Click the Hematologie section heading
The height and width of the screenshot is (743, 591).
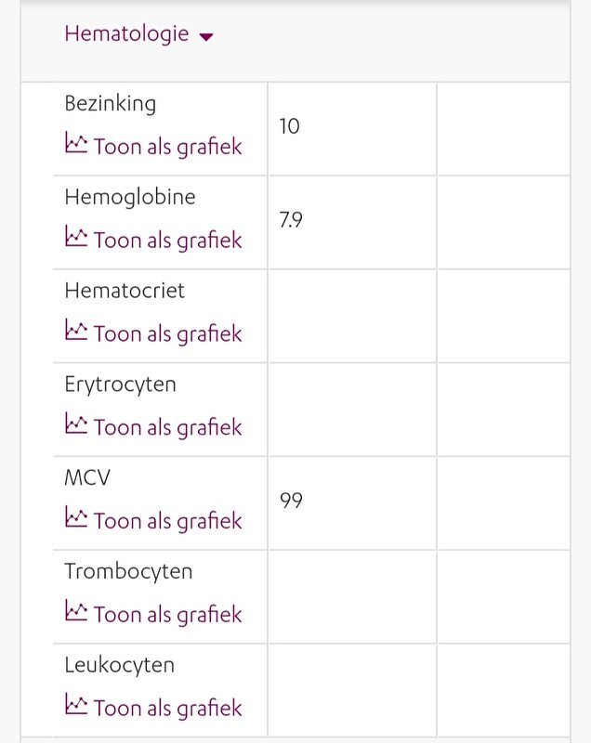click(x=126, y=34)
